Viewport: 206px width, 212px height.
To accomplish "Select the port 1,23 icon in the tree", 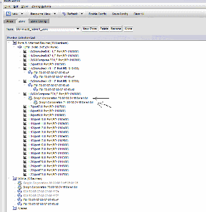I will click(x=25, y=174).
